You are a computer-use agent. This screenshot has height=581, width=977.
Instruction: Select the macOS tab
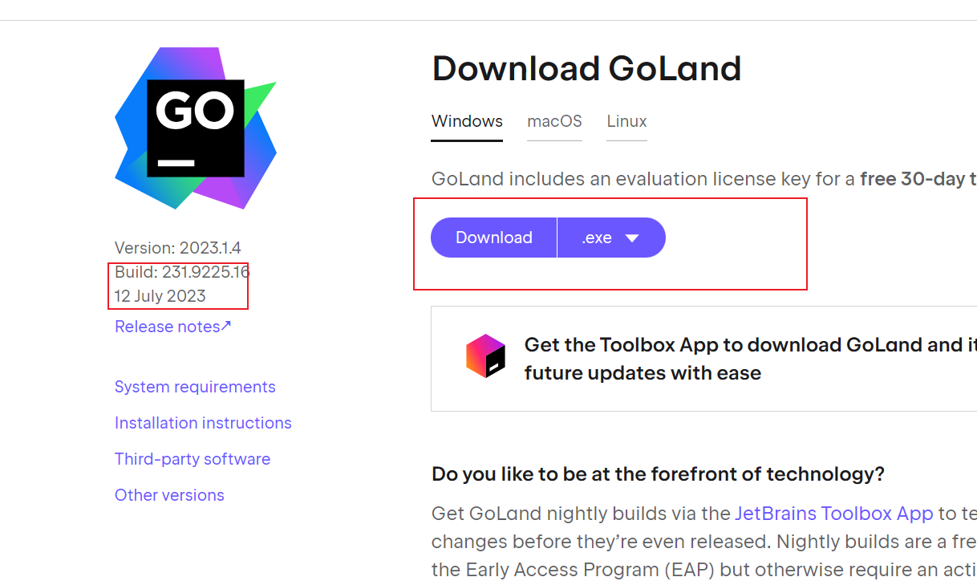[554, 122]
